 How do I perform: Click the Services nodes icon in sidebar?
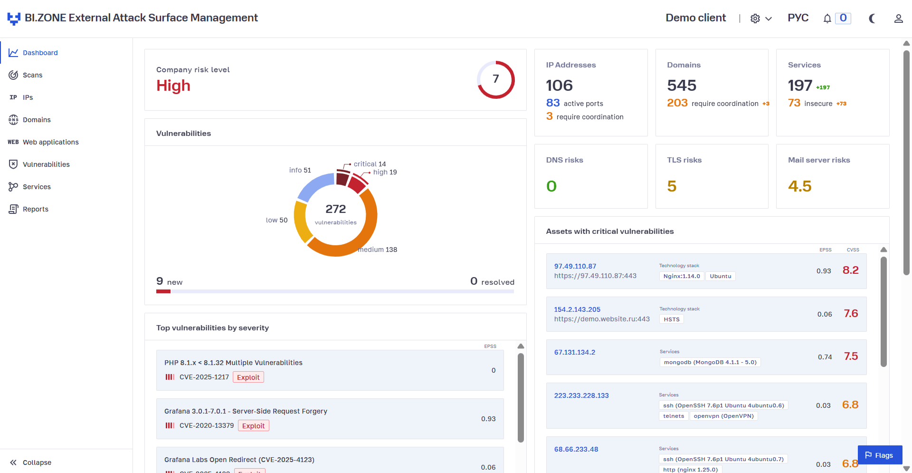click(13, 187)
